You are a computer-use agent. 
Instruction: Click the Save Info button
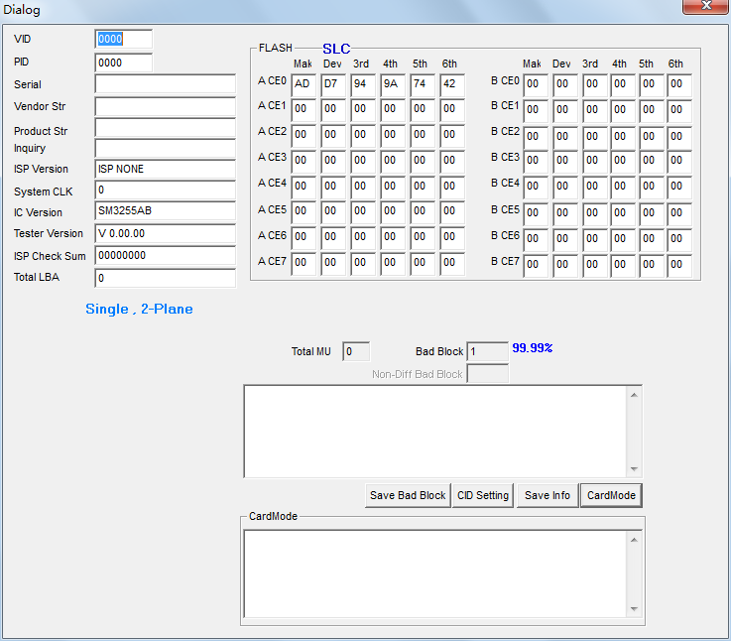(x=548, y=495)
